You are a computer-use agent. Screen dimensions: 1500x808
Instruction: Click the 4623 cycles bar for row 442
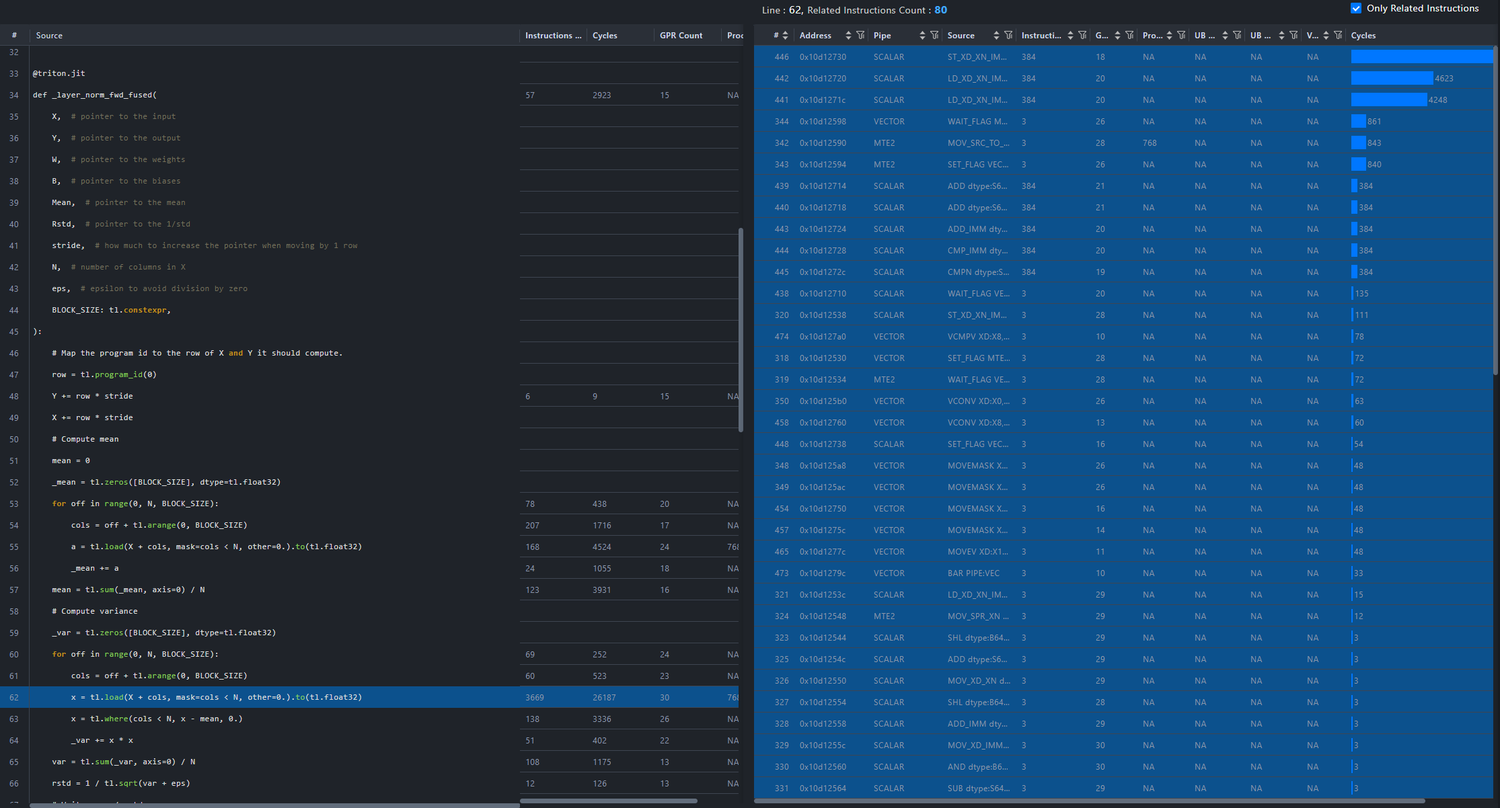click(x=1392, y=79)
